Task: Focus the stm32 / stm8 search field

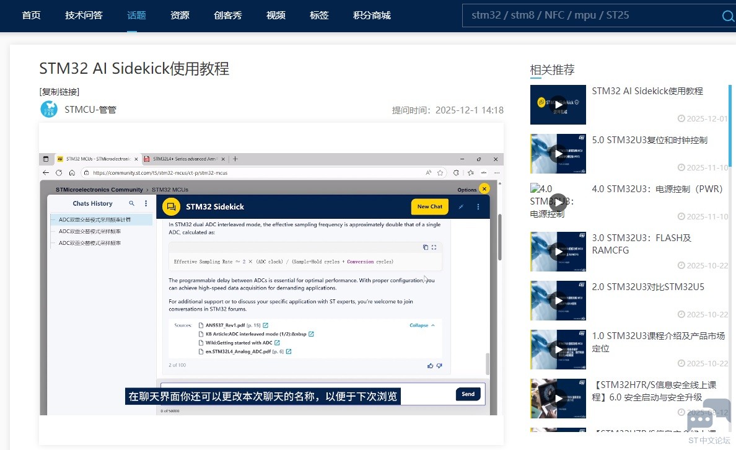Action: click(592, 15)
